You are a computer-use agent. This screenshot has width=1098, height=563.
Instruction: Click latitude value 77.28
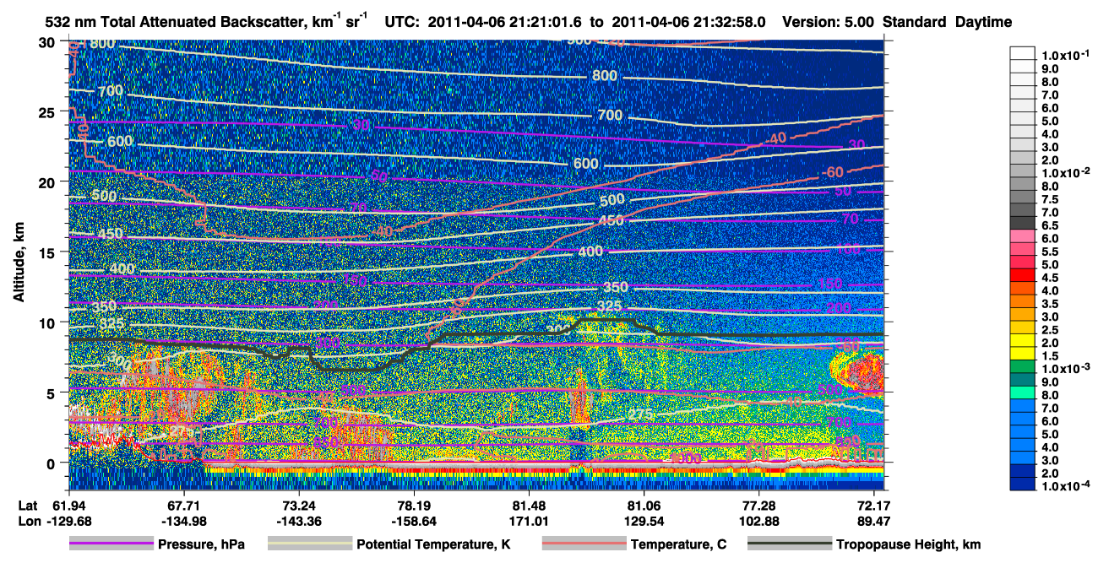pos(759,505)
